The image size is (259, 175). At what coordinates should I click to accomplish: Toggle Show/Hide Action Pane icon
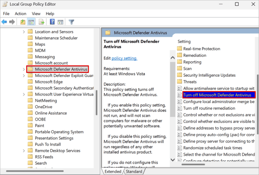[x=60, y=22]
